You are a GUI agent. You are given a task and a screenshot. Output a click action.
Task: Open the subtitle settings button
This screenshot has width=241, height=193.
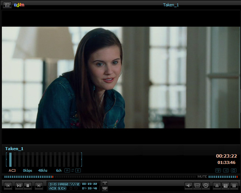(197, 186)
